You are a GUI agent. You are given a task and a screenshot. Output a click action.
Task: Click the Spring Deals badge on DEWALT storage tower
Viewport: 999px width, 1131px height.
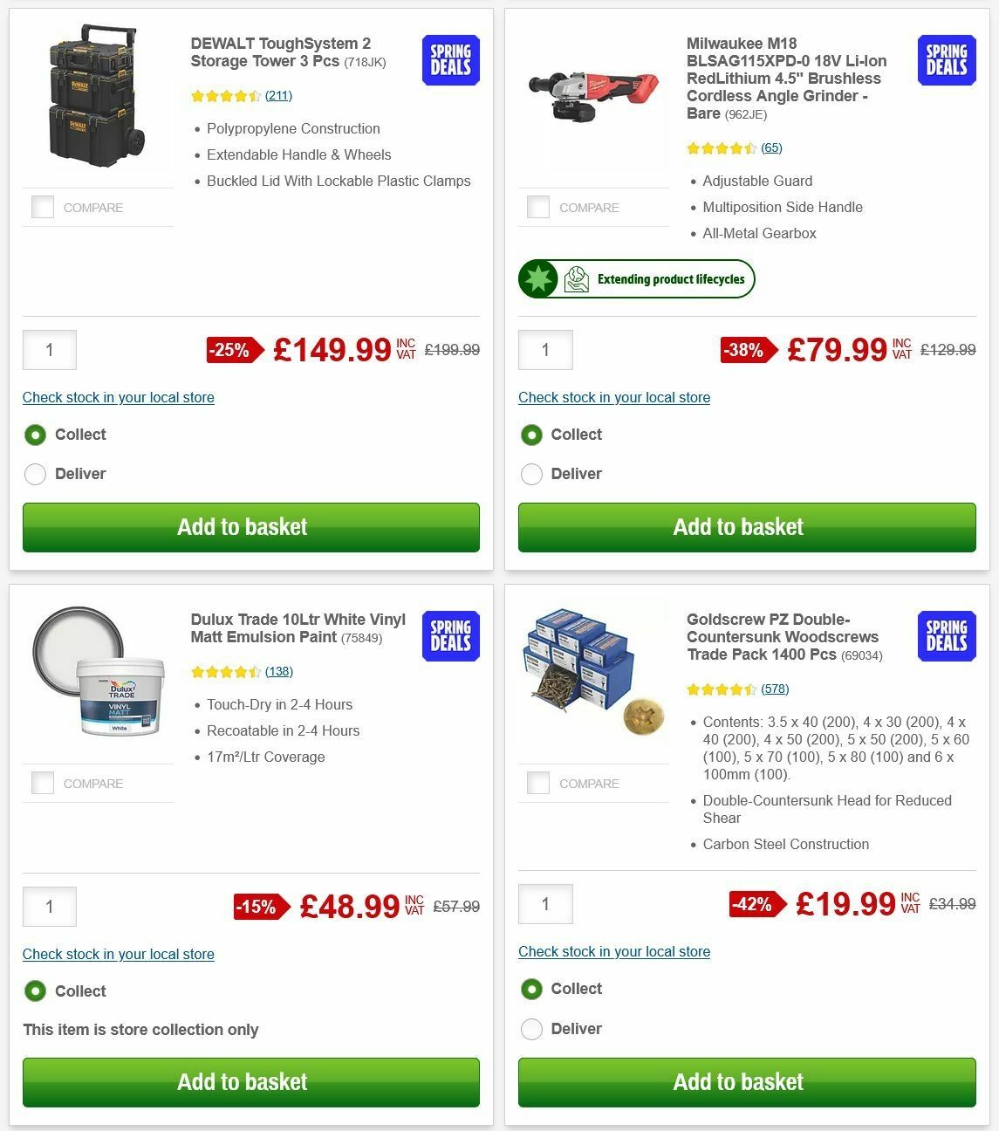click(450, 59)
